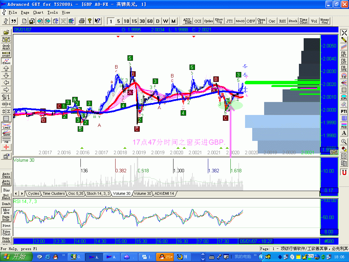Viewport: 349px width, 262px height.
Task: Add the Cycles study
Action: coord(208,21)
